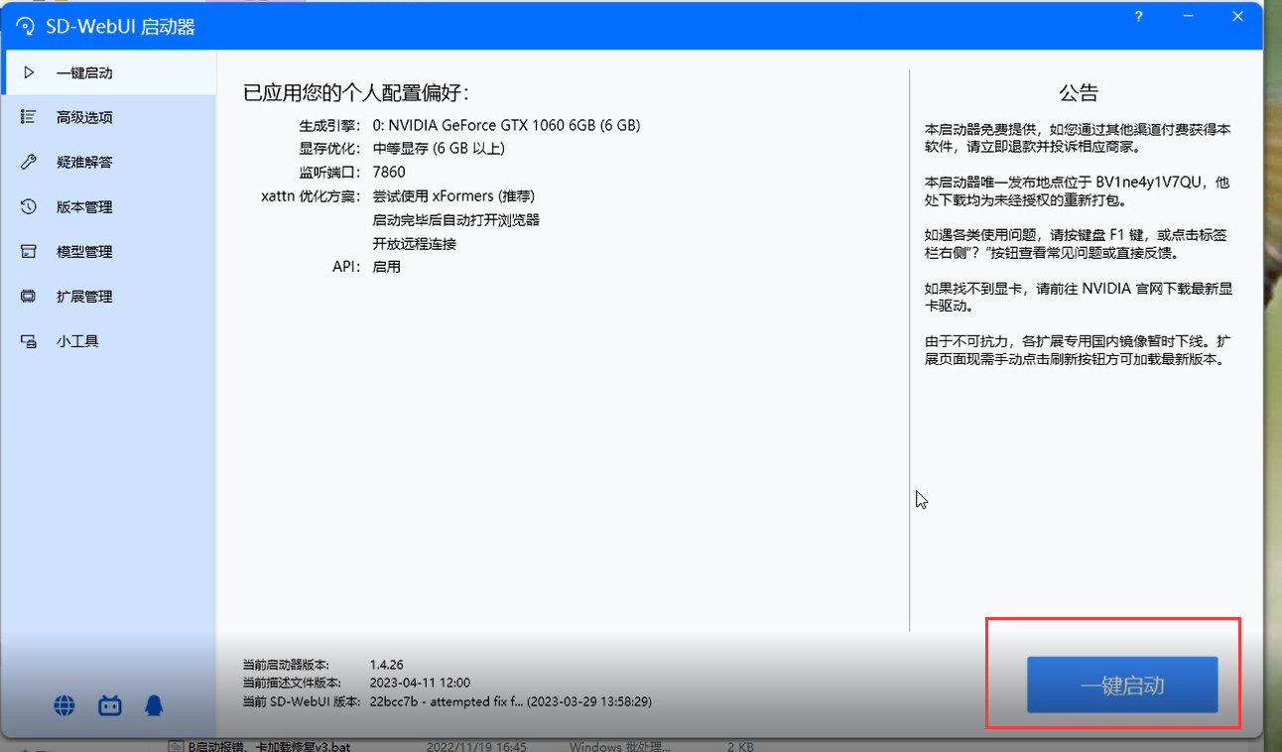Open help via the question mark button

pos(1138,17)
